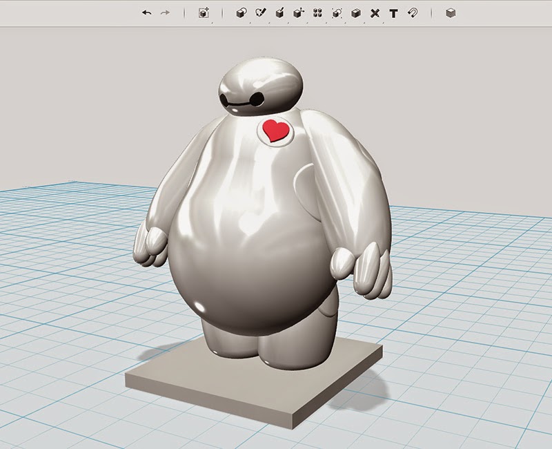Screen dimensions: 552x449
Task: Select the Modify tool
Action: tap(299, 13)
